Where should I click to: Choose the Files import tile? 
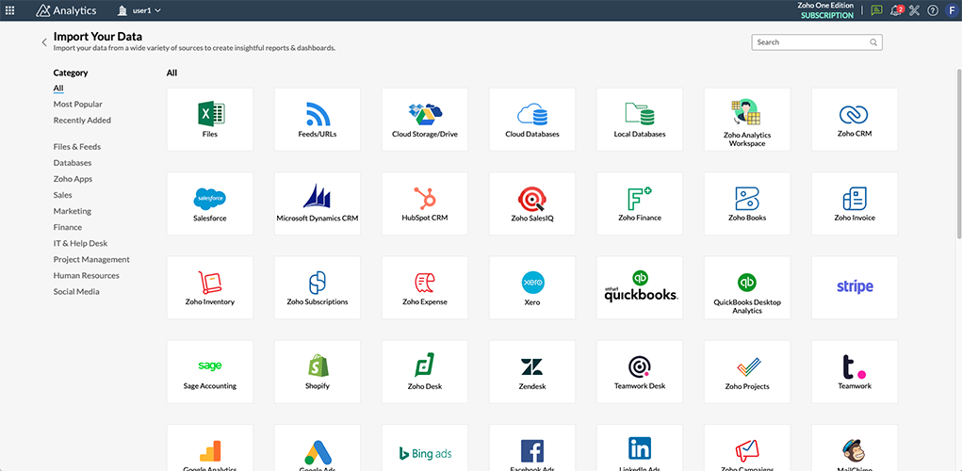coord(210,120)
